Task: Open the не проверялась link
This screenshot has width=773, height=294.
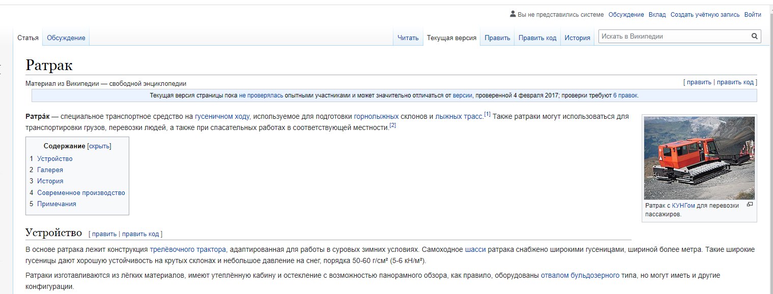Action: pos(262,95)
